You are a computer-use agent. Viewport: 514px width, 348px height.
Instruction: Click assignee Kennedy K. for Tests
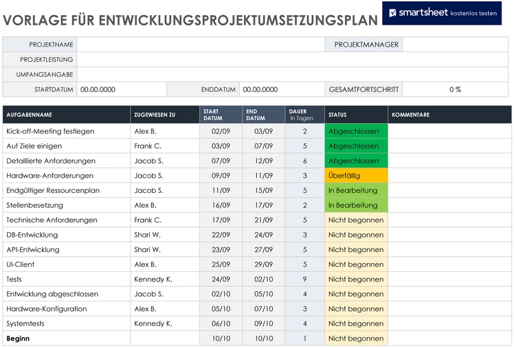(x=165, y=279)
